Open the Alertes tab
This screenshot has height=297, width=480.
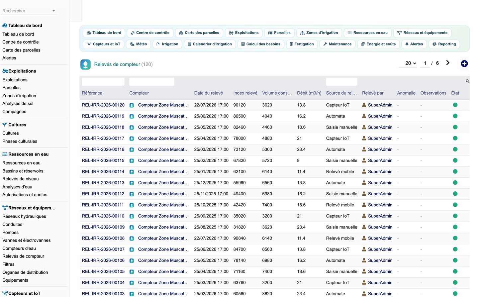[x=414, y=44]
